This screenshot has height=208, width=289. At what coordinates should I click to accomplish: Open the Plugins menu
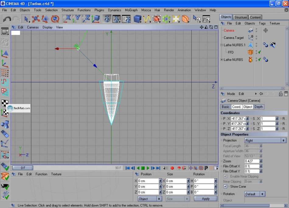(99, 10)
